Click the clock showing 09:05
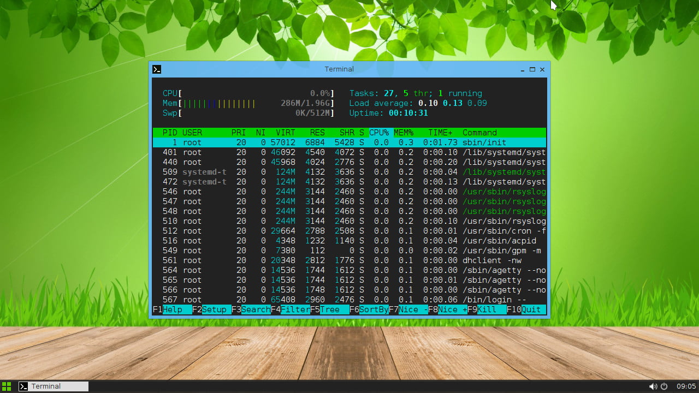 686,386
